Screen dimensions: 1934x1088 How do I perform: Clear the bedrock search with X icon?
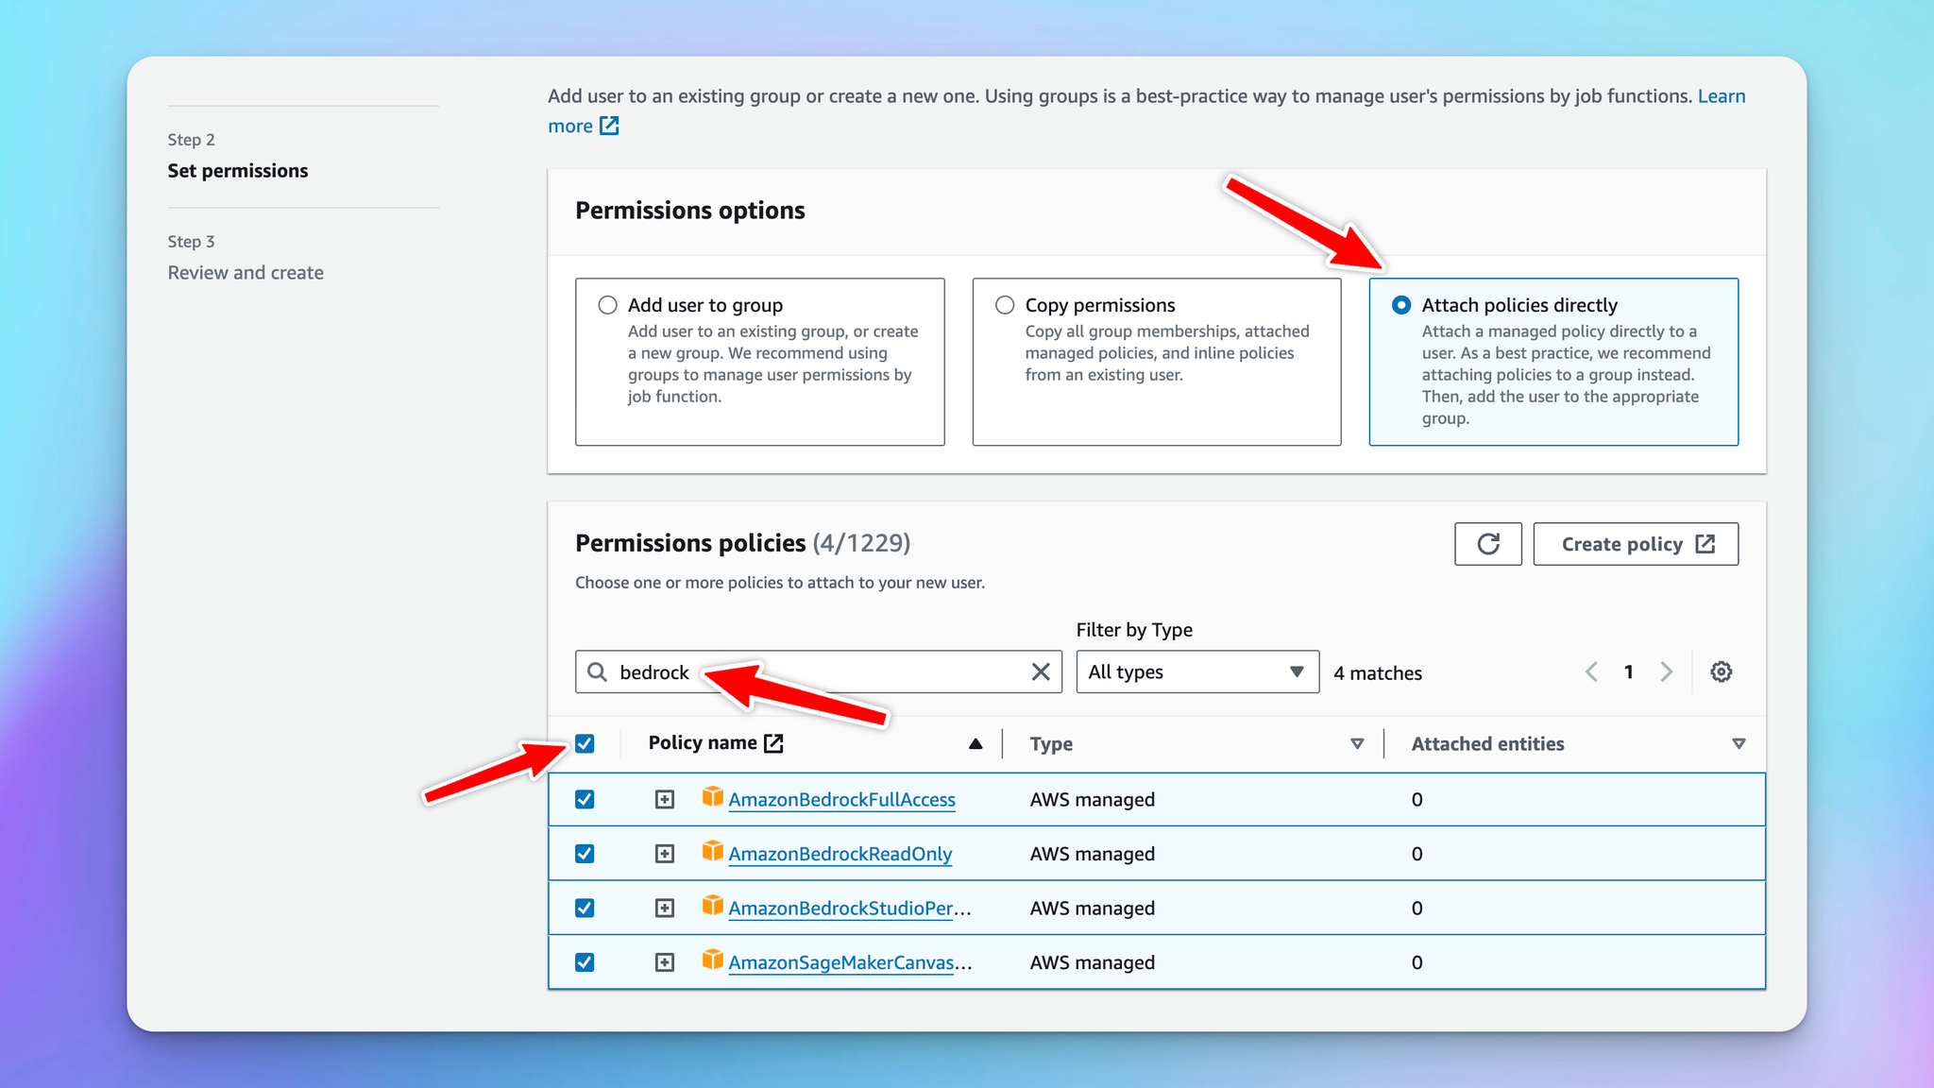pyautogui.click(x=1041, y=671)
